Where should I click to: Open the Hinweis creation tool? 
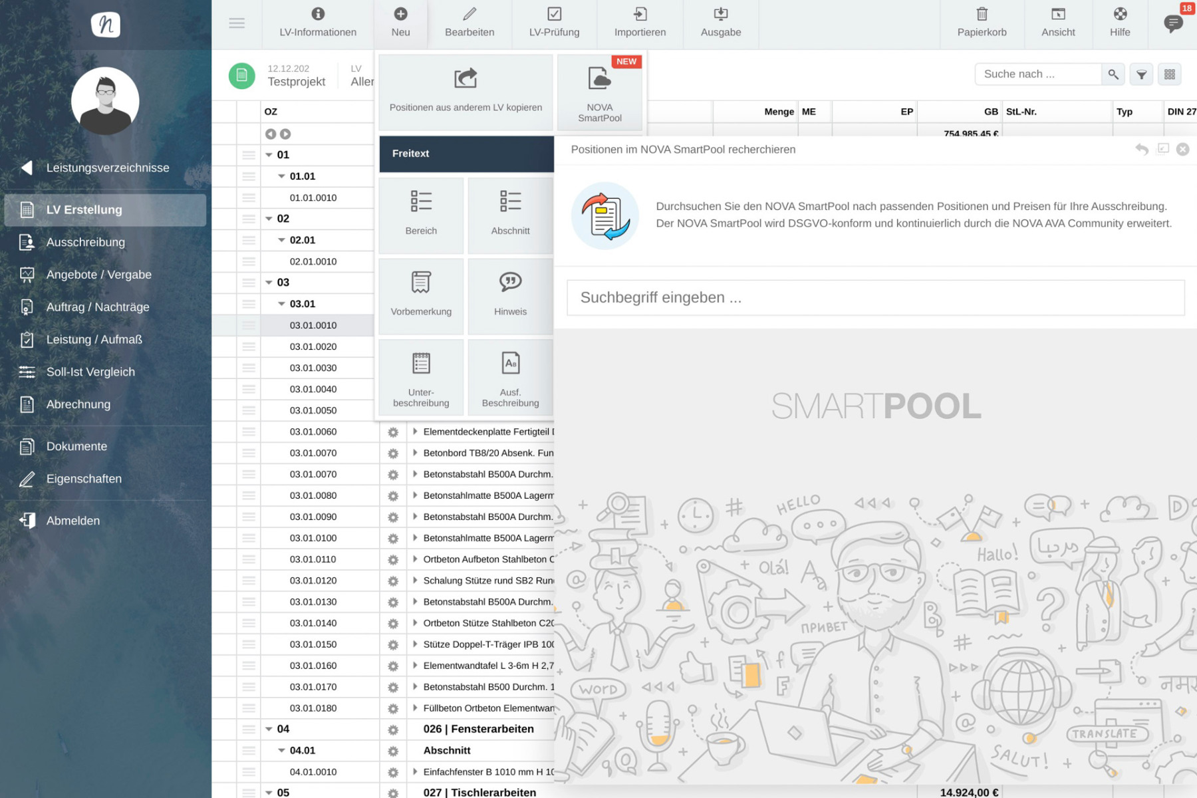pyautogui.click(x=510, y=296)
